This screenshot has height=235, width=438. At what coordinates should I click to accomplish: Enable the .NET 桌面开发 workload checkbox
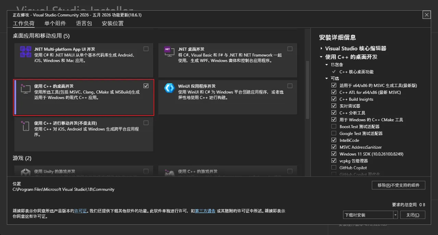point(290,49)
